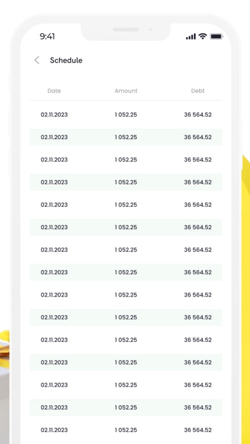Select the first row's debt 36 564.52

(198, 115)
